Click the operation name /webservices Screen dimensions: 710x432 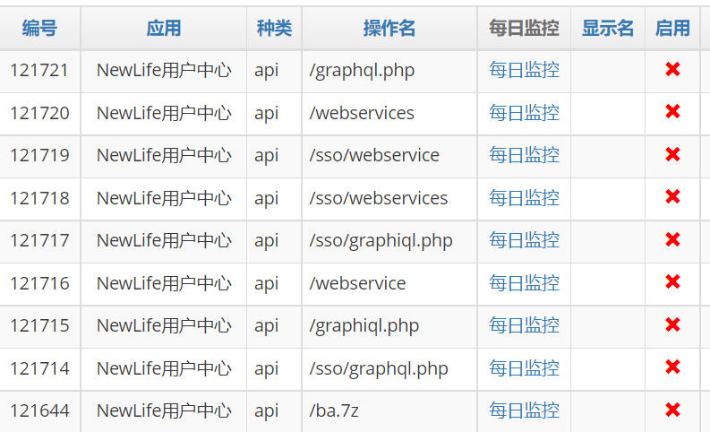point(362,113)
